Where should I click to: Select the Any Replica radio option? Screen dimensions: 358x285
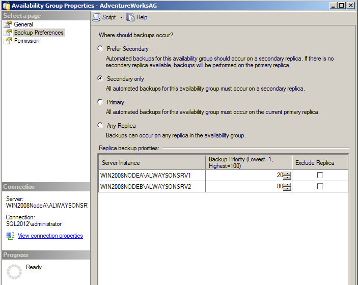100,126
